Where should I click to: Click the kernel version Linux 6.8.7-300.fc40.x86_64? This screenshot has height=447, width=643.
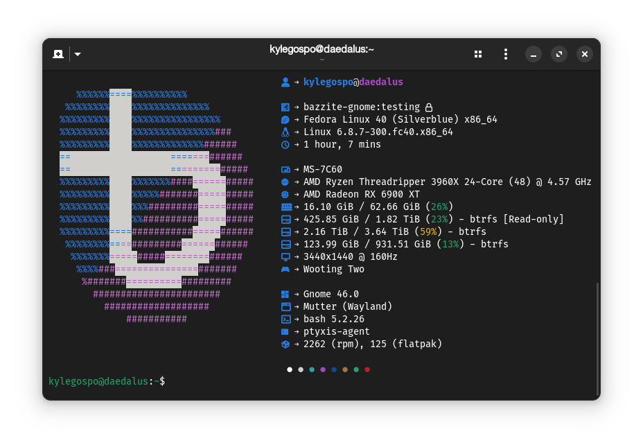pos(378,132)
